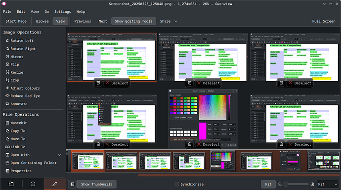Open the Fit zoom combo box
This screenshot has height=190, width=341.
pyautogui.click(x=328, y=184)
